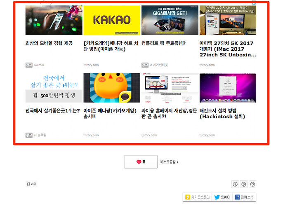Click tistory.com under the Hackintosh article
The image size is (297, 208).
click(x=207, y=135)
